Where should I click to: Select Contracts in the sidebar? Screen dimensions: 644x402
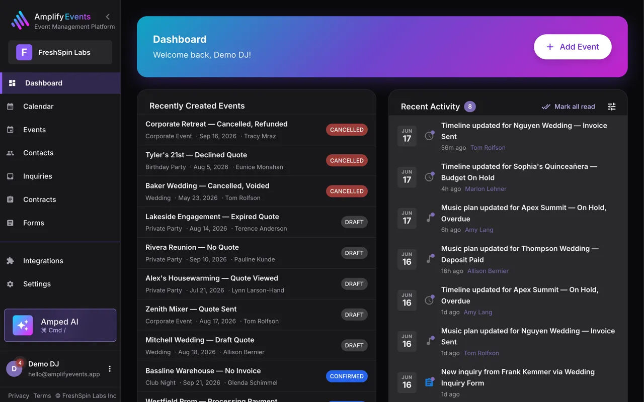[x=60, y=199]
